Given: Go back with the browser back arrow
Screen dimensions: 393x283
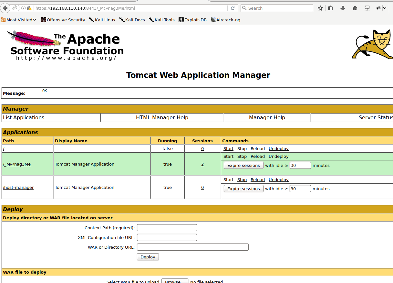Looking at the screenshot, I should coord(5,8).
